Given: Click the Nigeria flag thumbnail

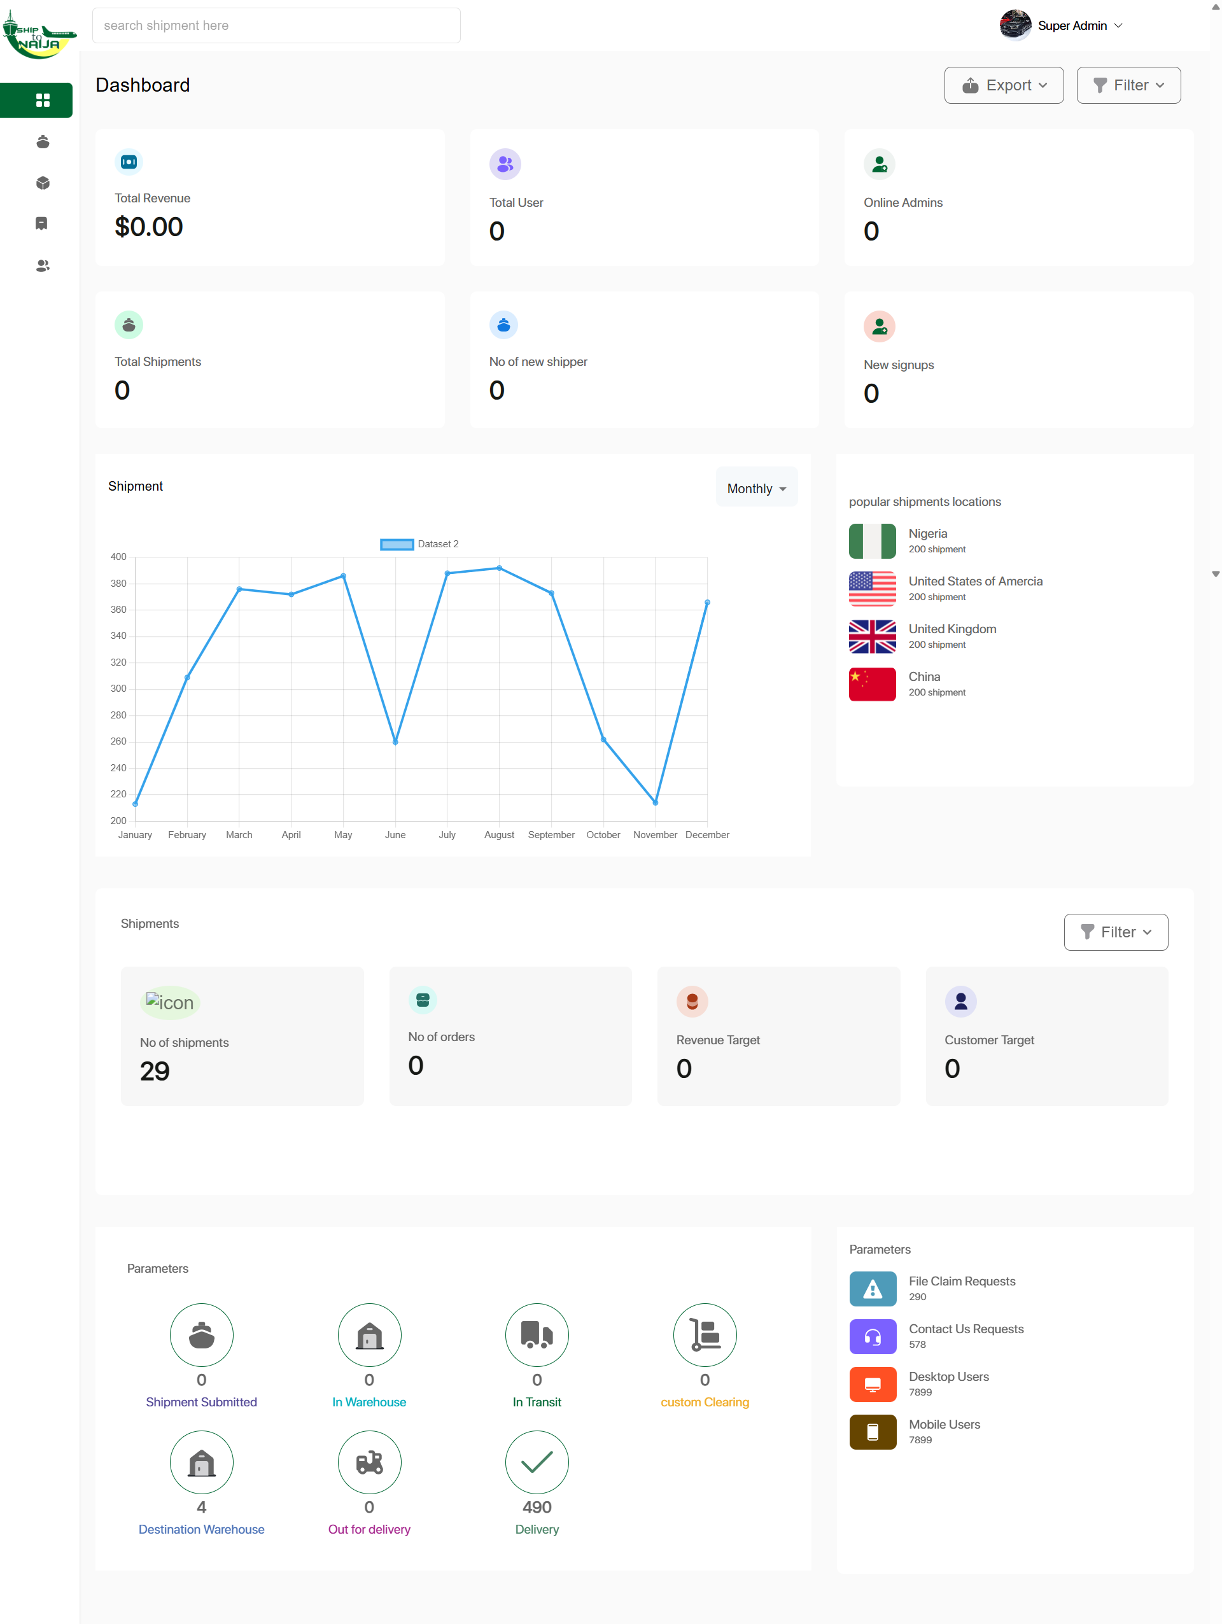Looking at the screenshot, I should coord(872,541).
